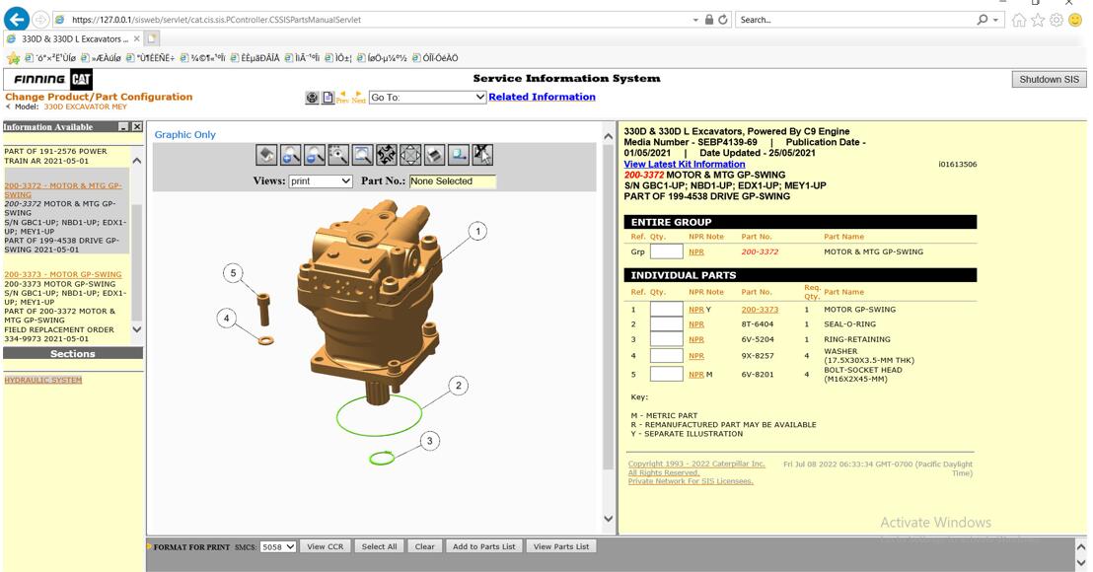Zoom in using the magnifier plus icon
Viewport: 1093px width, 572px height.
click(x=290, y=155)
